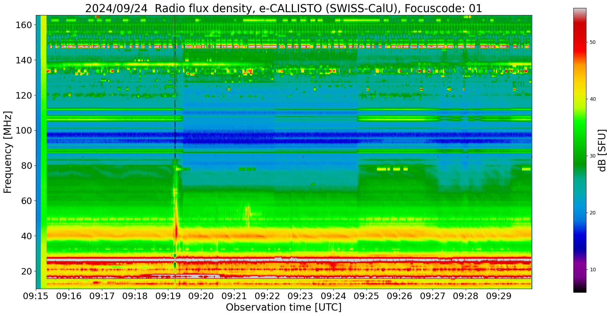Click the 09:23 time tick label
This screenshot has width=611, height=316.
point(300,296)
